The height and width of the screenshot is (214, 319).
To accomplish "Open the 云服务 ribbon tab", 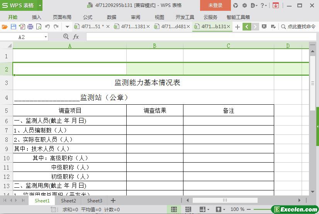I will click(x=210, y=17).
